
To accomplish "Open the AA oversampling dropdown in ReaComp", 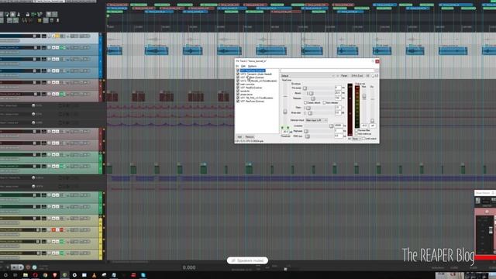I will click(356, 139).
